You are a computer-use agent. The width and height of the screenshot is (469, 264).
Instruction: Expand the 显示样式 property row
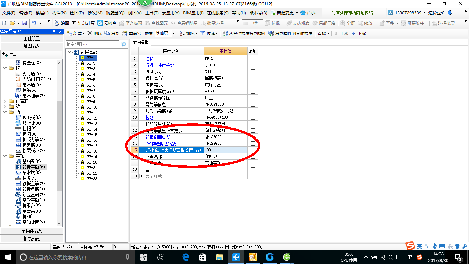click(x=142, y=176)
